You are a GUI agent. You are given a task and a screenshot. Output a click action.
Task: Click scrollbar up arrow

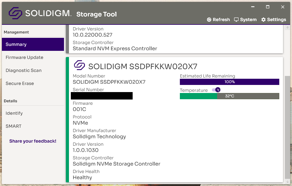287,28
